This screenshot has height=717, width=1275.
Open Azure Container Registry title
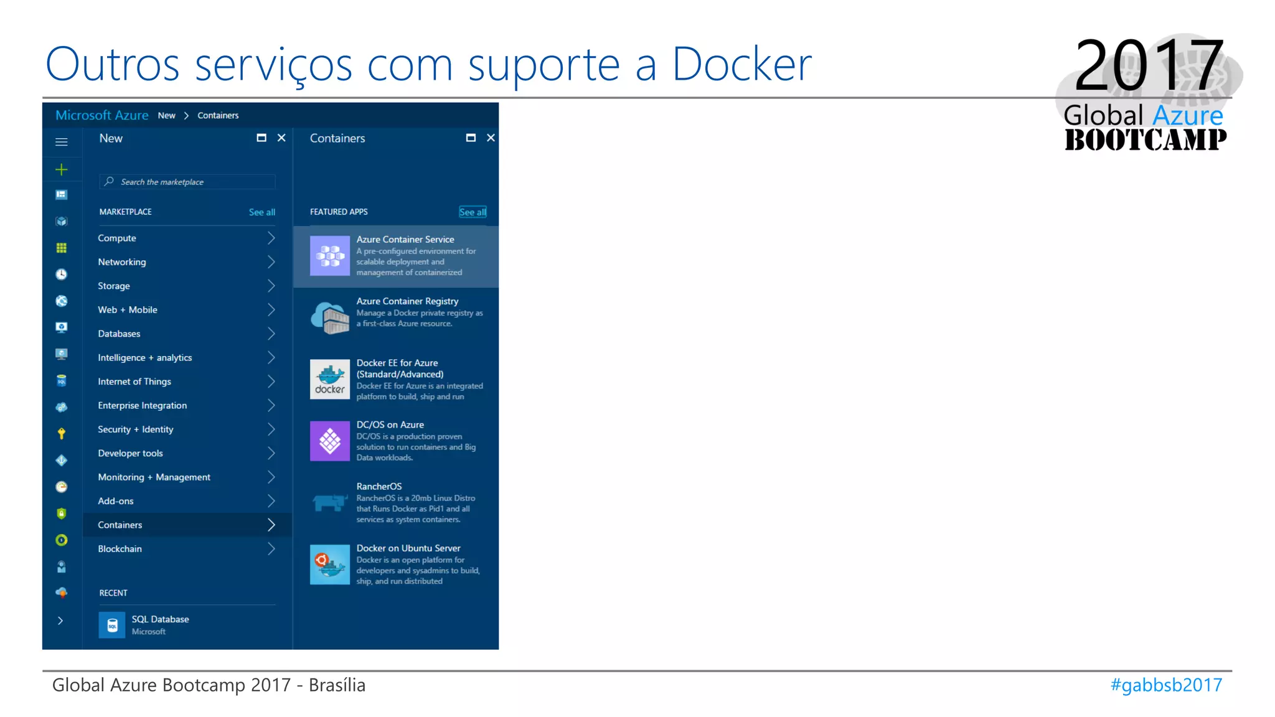pos(407,301)
